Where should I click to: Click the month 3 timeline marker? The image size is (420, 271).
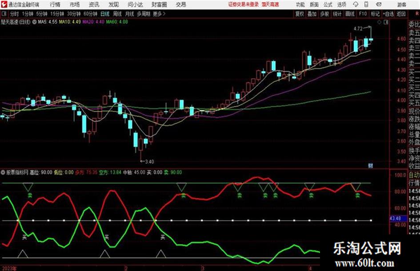[x=203, y=268]
